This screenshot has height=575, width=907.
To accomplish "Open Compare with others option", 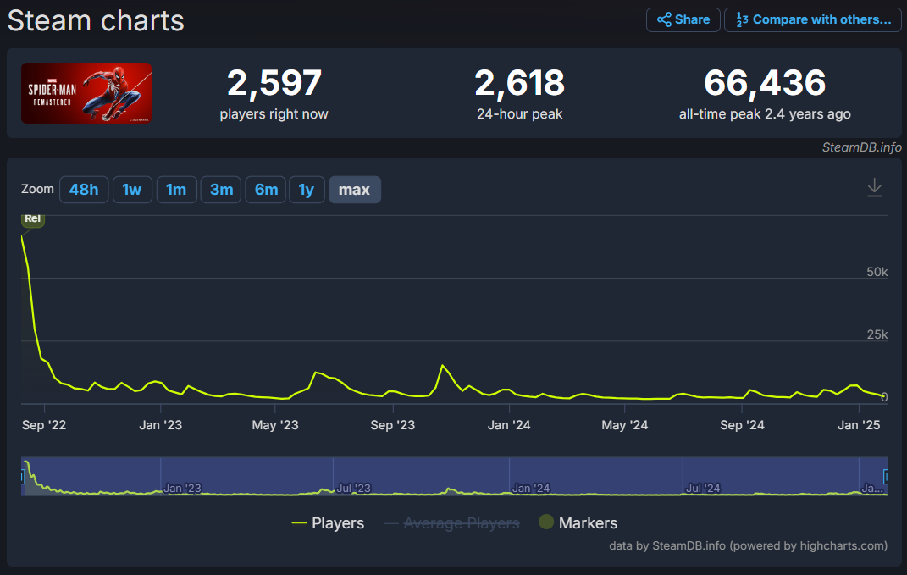I will click(x=813, y=19).
